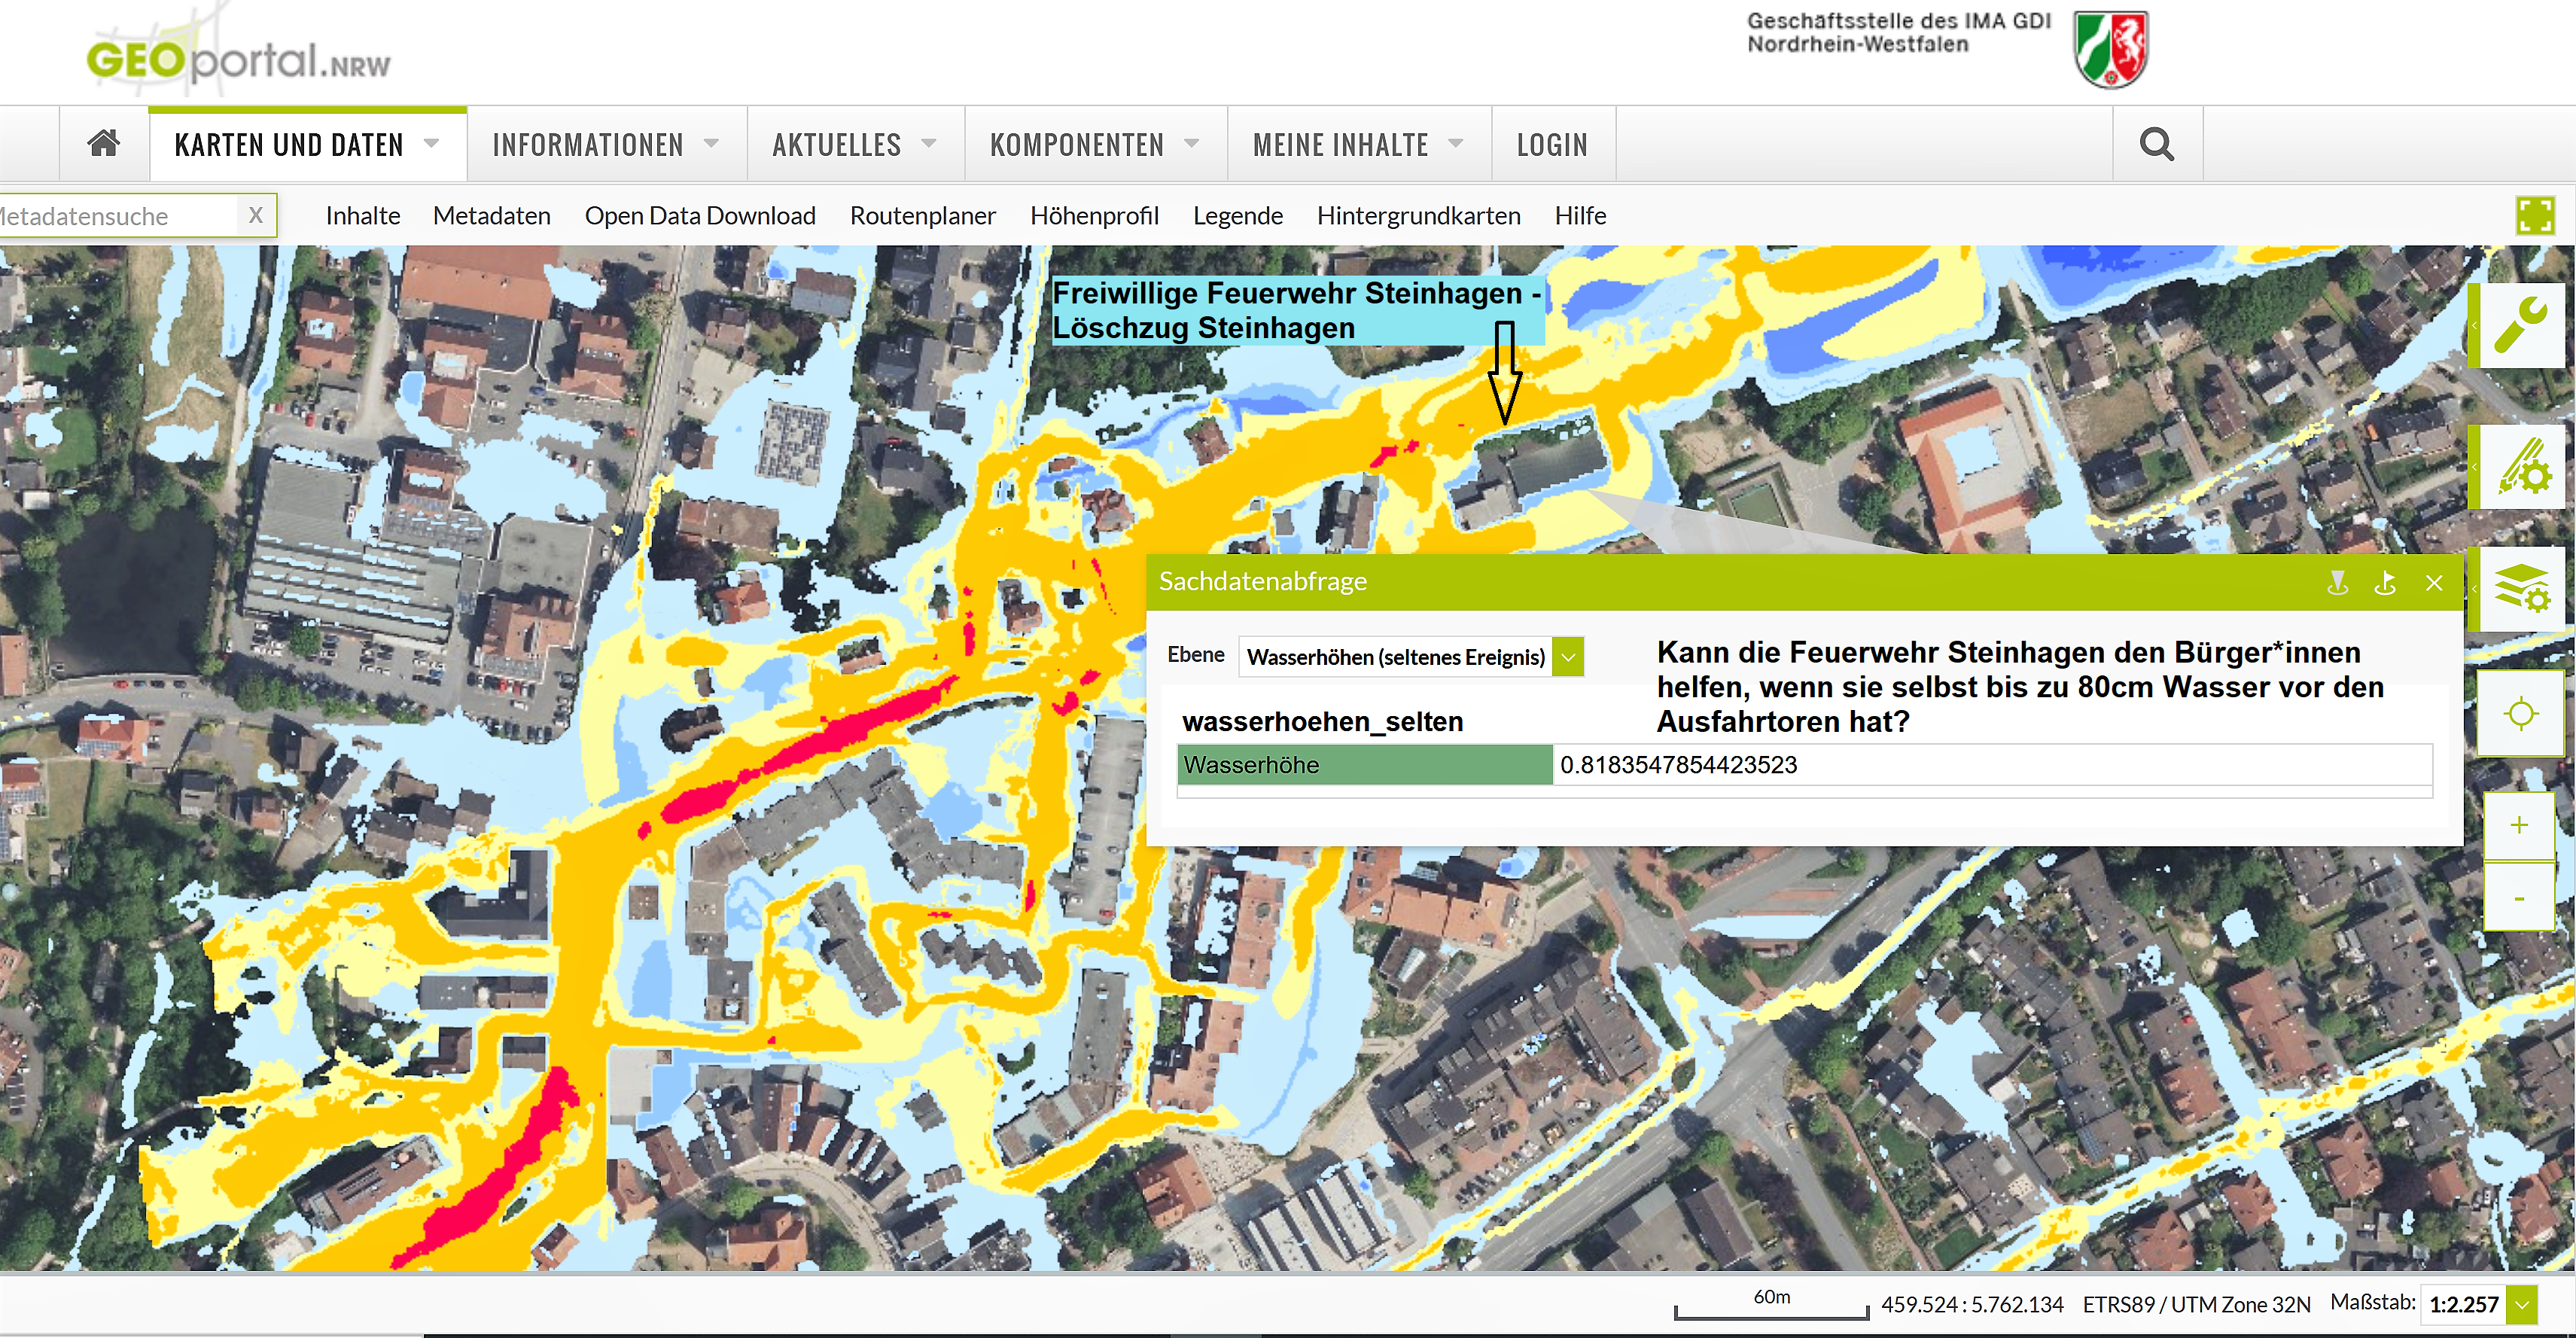This screenshot has width=2576, height=1338.
Task: Close the Sachdatenabfrage dialog
Action: [x=2434, y=583]
